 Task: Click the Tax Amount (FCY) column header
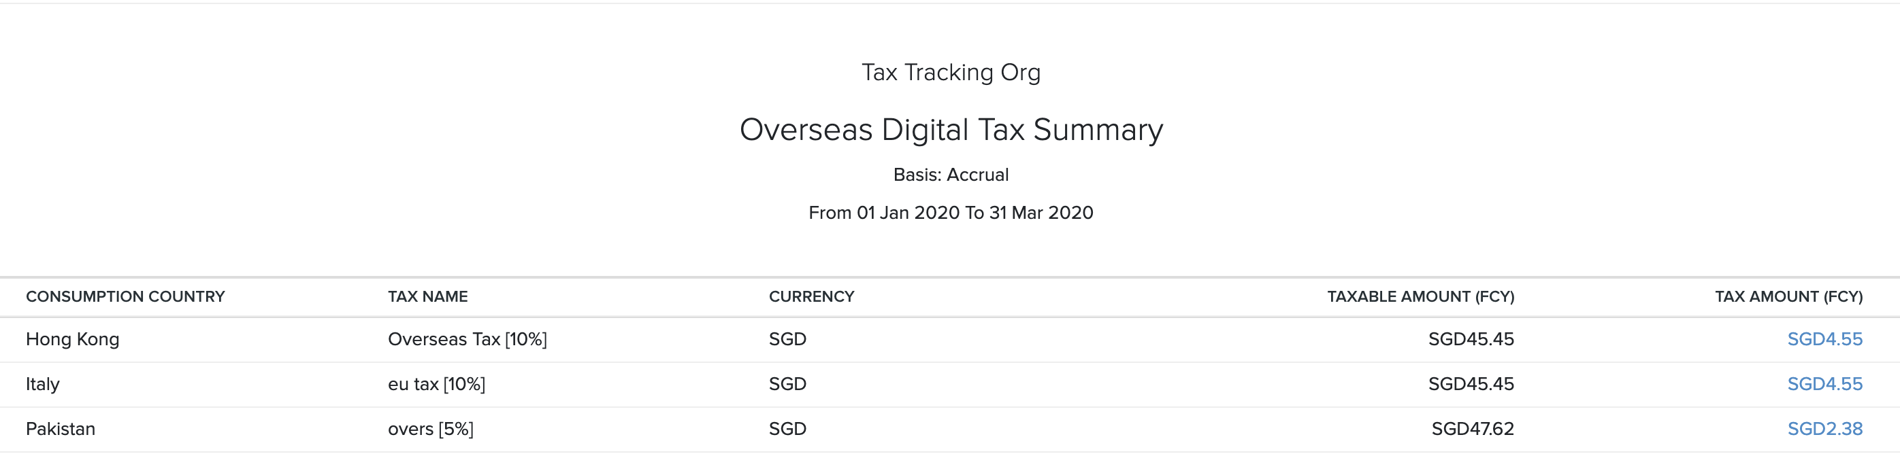[x=1788, y=296]
